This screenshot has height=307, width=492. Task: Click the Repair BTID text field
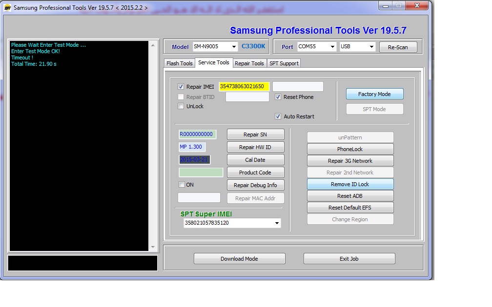tap(247, 97)
